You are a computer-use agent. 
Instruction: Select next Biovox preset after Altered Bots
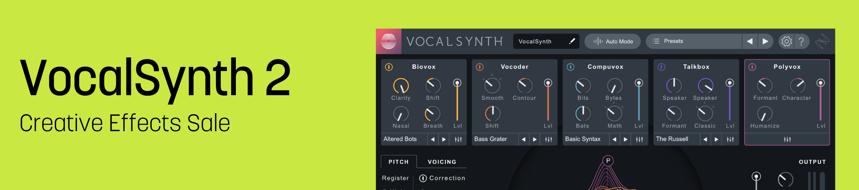coord(444,139)
